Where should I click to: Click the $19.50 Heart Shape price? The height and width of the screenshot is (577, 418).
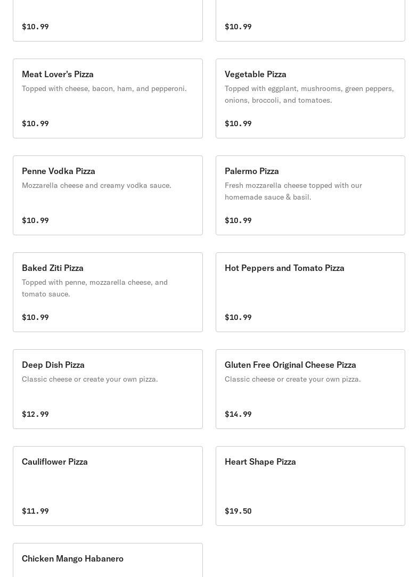238,511
